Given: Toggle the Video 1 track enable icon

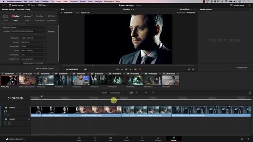Looking at the screenshot, I should pyautogui.click(x=6, y=111).
